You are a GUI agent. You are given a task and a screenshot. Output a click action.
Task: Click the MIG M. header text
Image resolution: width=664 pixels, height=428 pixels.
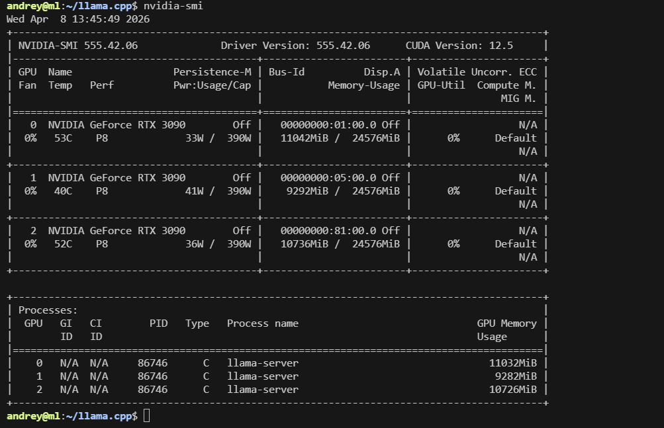click(x=518, y=98)
